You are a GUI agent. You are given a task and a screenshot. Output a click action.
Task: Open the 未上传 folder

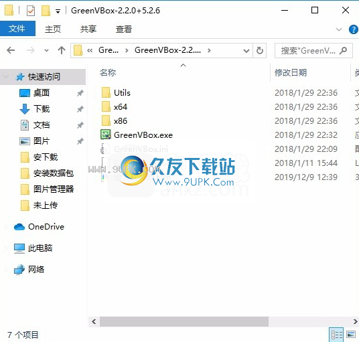tap(46, 205)
